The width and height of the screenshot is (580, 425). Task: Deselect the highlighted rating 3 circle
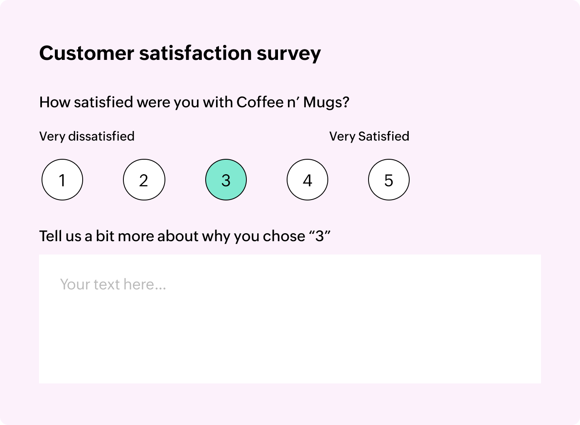[226, 180]
